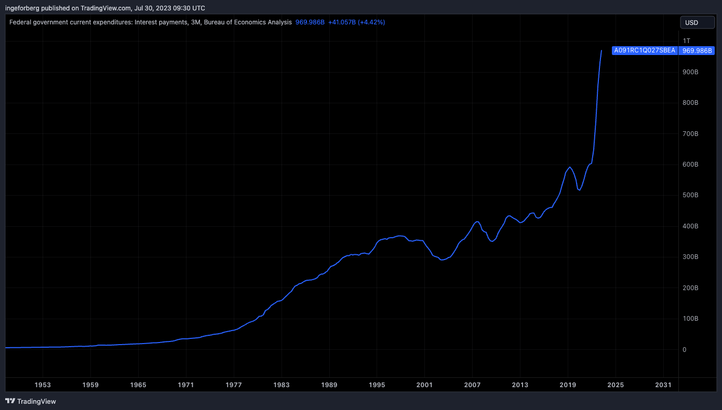The image size is (722, 410).
Task: Click the 1965 time axis label
Action: tap(138, 385)
